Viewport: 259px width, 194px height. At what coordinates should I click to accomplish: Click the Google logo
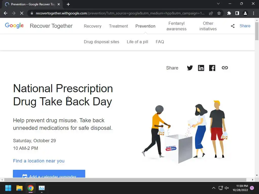14,26
